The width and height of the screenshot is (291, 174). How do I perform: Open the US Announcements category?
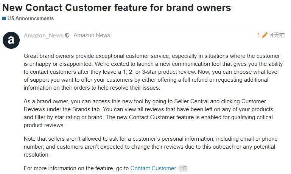30,18
